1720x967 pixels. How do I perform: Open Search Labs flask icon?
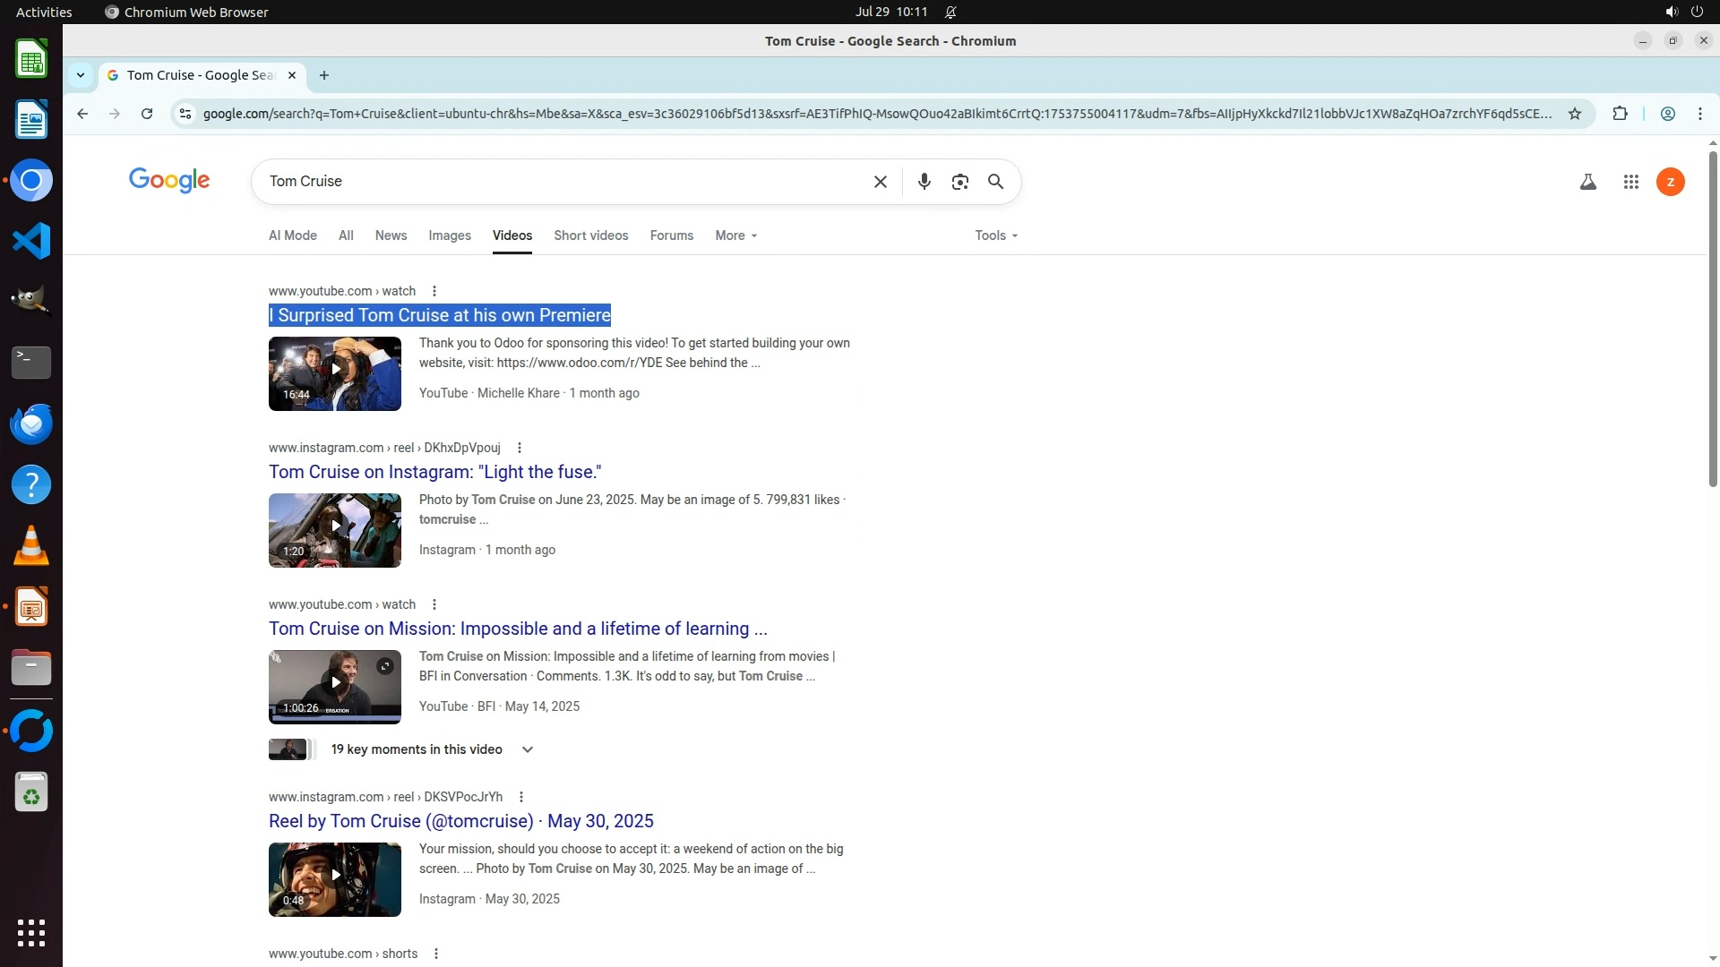point(1587,182)
